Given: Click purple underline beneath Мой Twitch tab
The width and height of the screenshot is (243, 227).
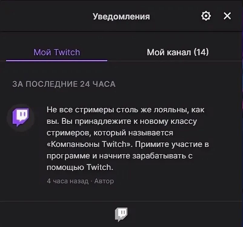Looking at the screenshot, I should click(57, 61).
